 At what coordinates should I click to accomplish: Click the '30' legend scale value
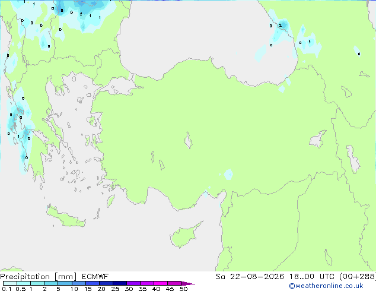point(129,289)
